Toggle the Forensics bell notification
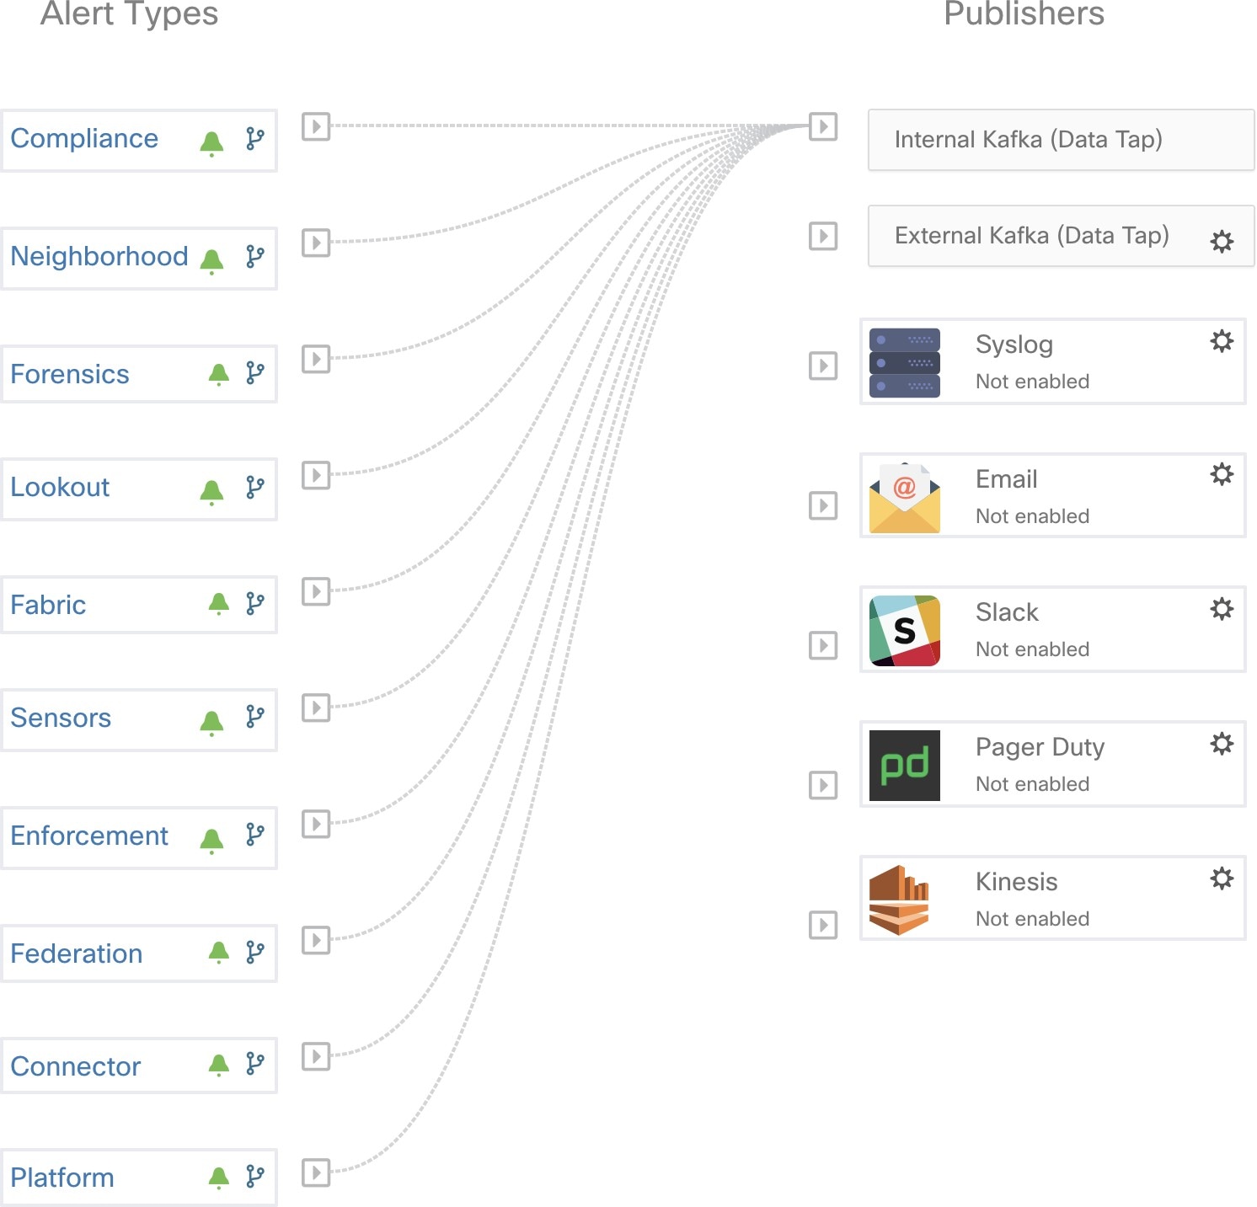 (218, 374)
